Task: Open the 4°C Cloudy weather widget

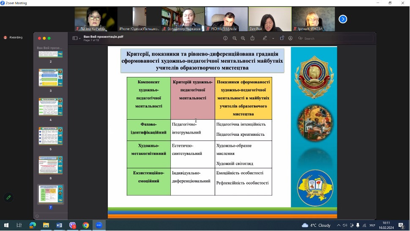Action: [x=316, y=225]
